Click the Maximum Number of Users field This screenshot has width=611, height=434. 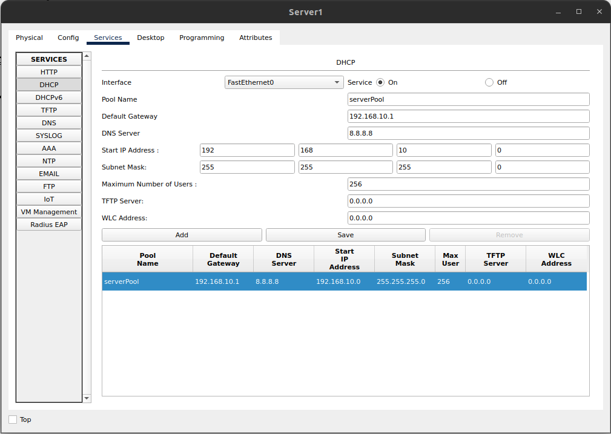click(467, 184)
